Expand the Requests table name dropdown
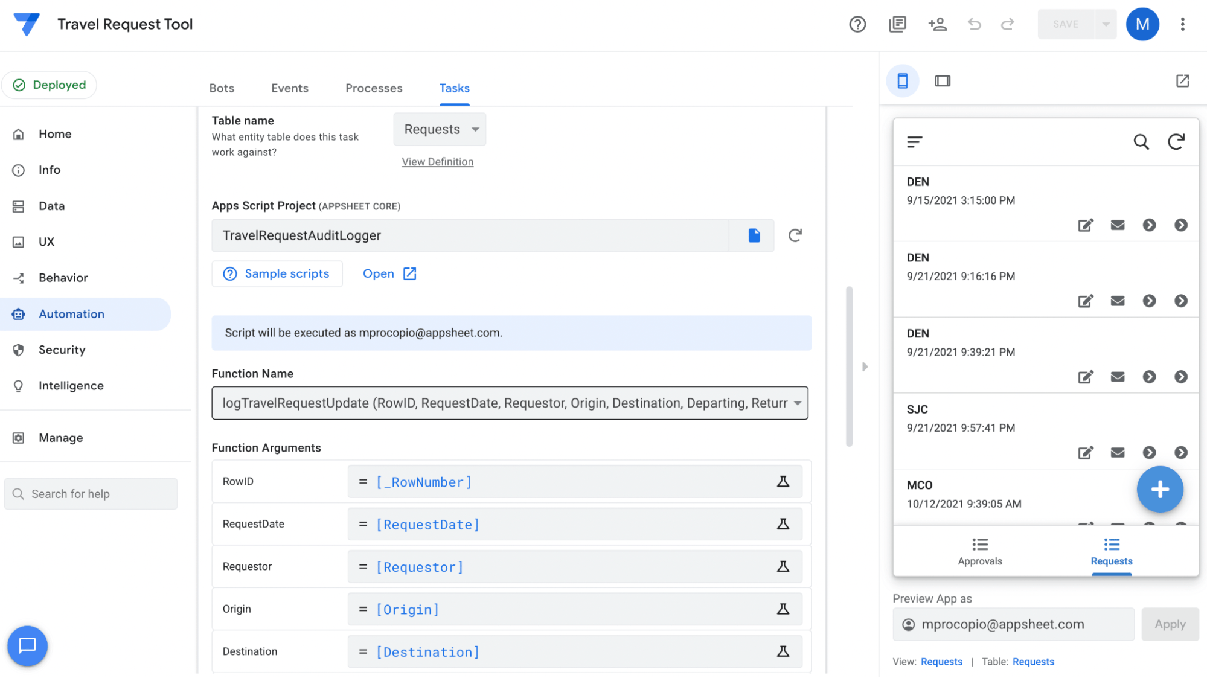The image size is (1207, 678). coord(440,129)
